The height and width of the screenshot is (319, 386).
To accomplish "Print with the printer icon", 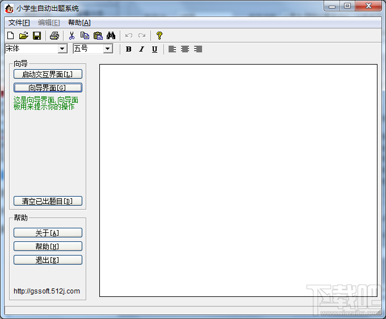I will [54, 36].
